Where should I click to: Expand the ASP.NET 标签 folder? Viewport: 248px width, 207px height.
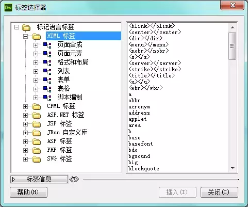[x=25, y=115]
